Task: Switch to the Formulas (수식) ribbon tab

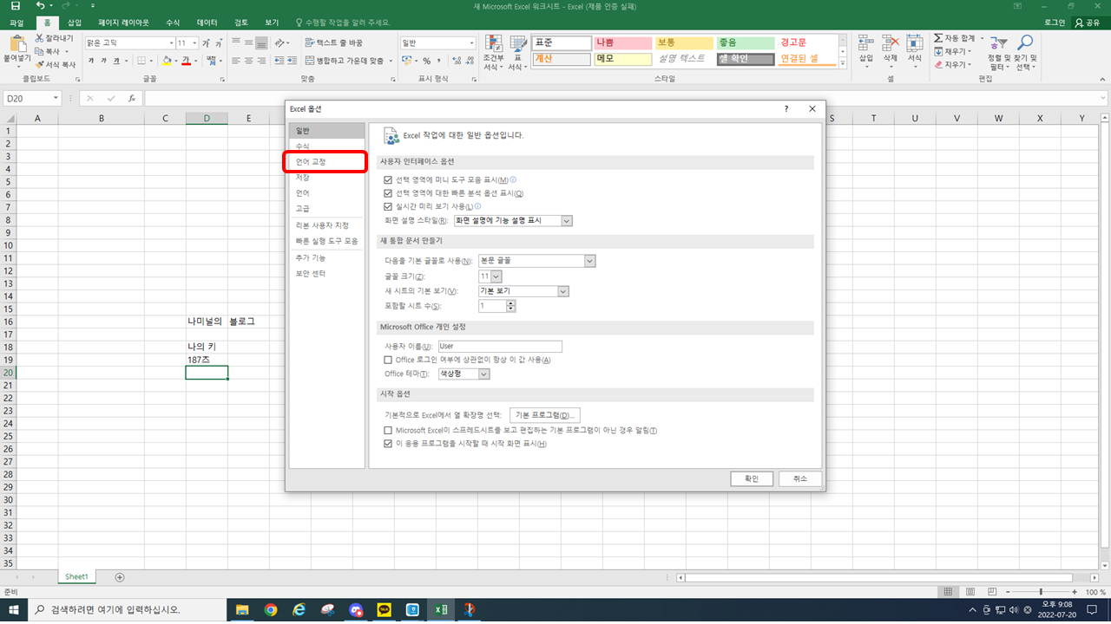Action: tap(173, 23)
